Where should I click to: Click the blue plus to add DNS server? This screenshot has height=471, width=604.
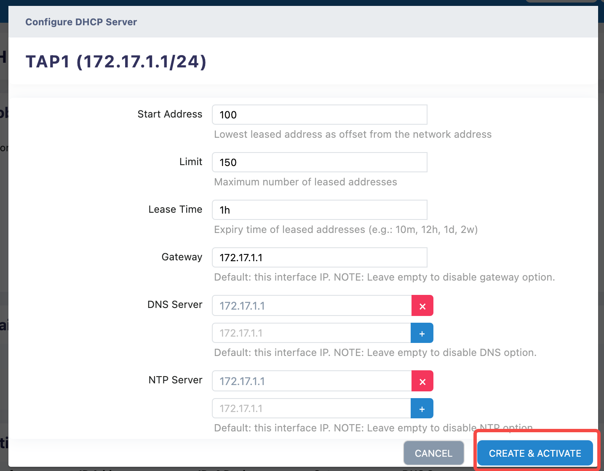coord(422,333)
